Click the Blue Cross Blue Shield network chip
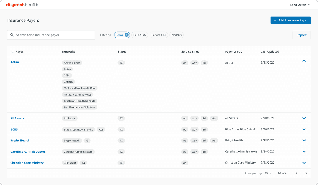The image size is (318, 185). pyautogui.click(x=79, y=129)
